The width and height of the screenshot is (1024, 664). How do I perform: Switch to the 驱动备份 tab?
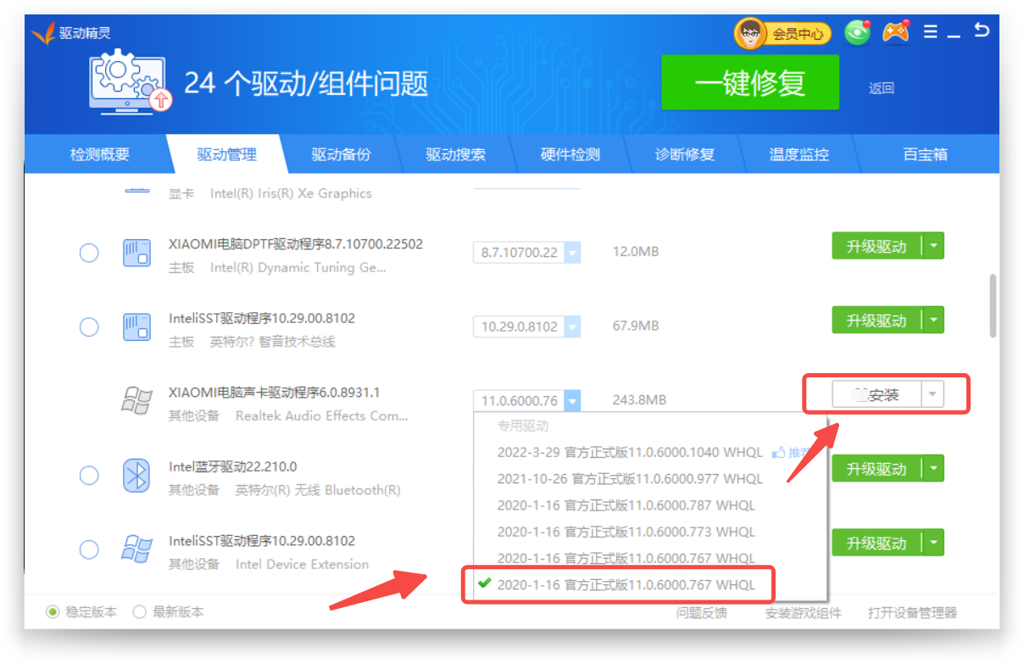pyautogui.click(x=341, y=154)
